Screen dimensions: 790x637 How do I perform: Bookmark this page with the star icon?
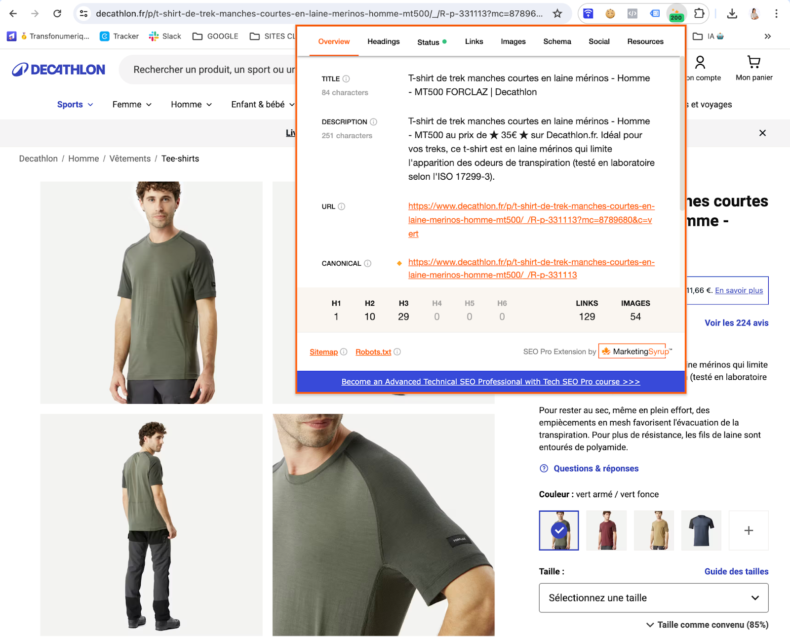[x=557, y=13]
